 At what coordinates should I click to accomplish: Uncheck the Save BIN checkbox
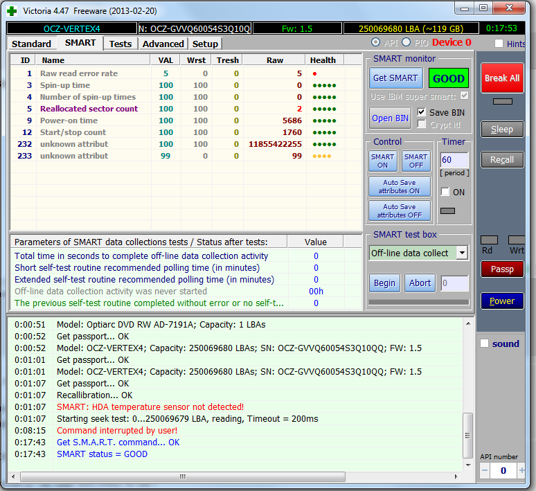click(422, 111)
